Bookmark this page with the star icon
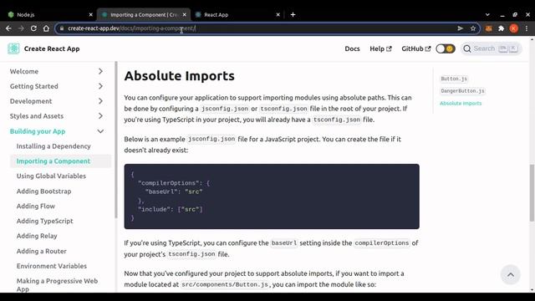This screenshot has width=535, height=301. click(473, 28)
